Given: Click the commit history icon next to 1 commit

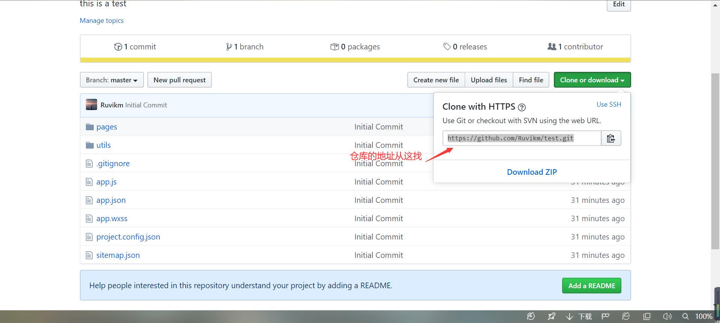Looking at the screenshot, I should 118,47.
